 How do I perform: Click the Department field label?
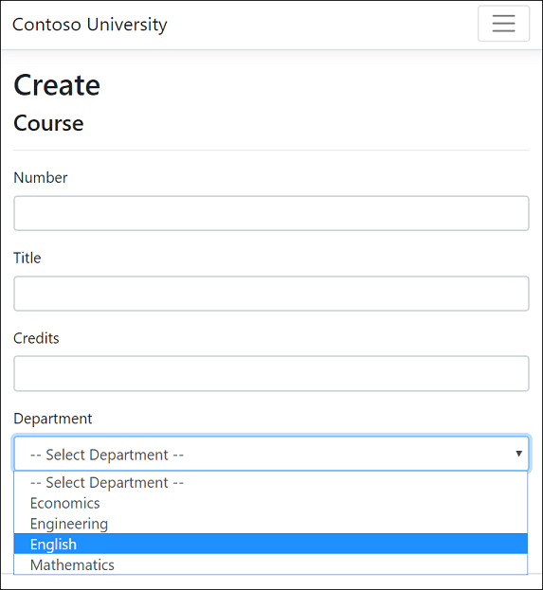pyautogui.click(x=53, y=419)
